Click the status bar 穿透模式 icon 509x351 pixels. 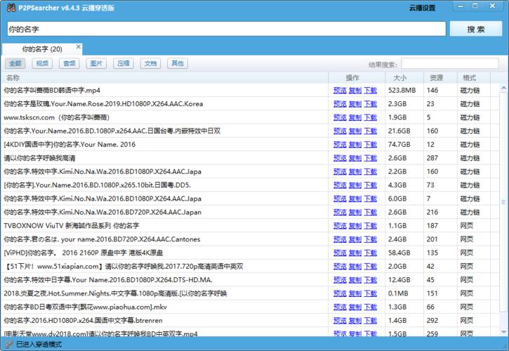point(8,345)
